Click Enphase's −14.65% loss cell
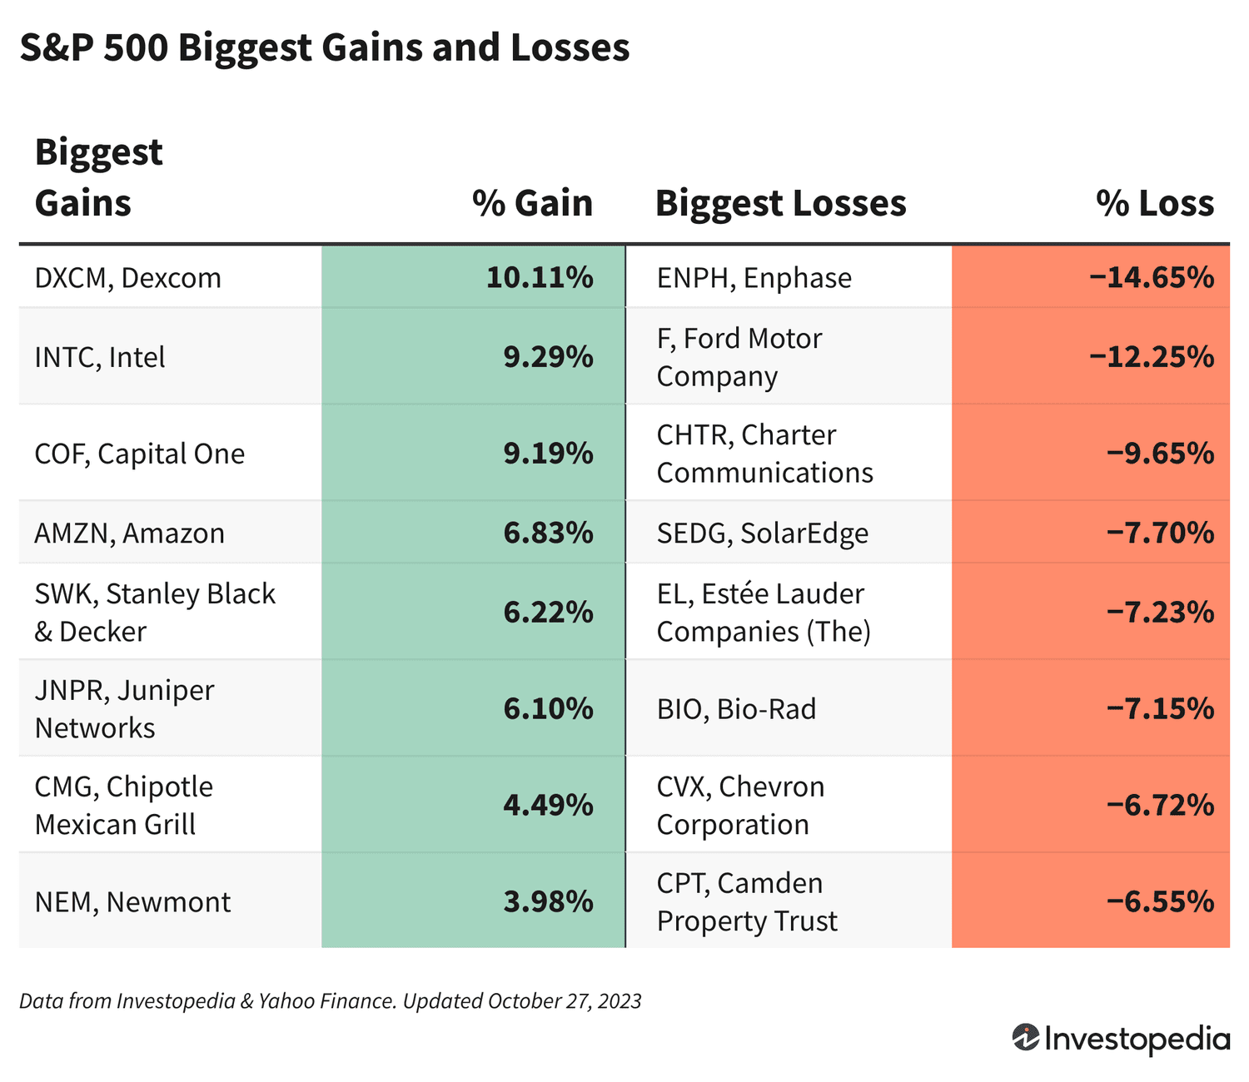This screenshot has width=1249, height=1082. 1152,277
